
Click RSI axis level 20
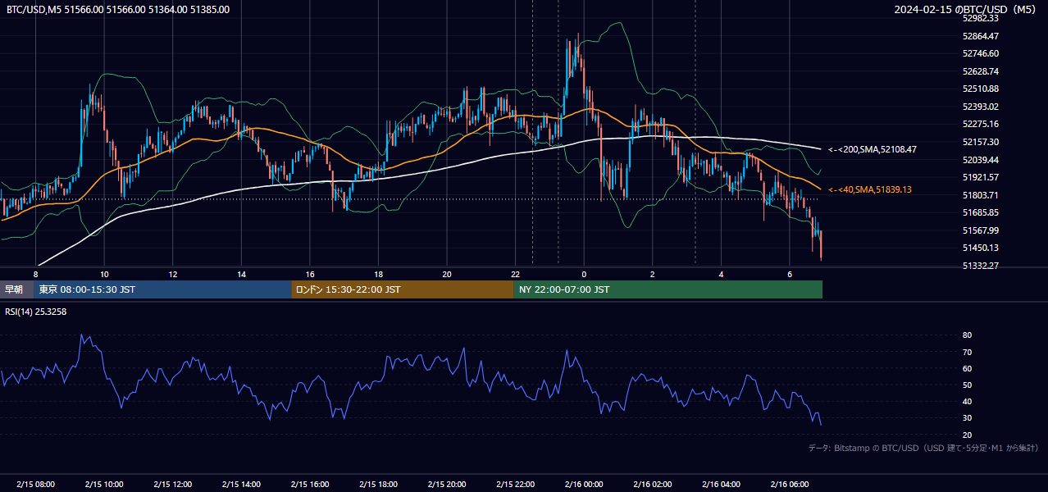point(967,435)
